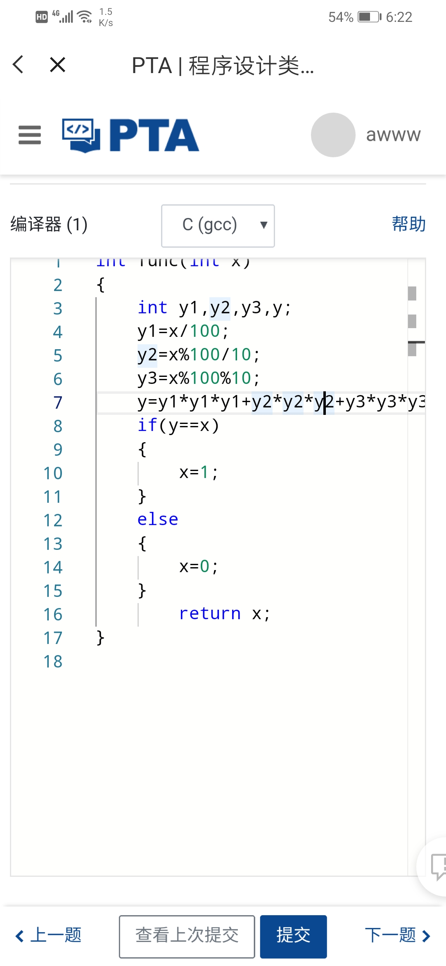Go to 下一题 next question
This screenshot has width=446, height=966.
click(x=398, y=935)
